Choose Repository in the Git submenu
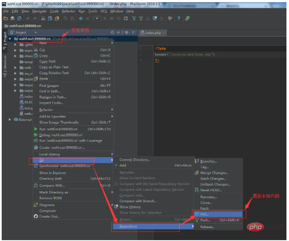The width and height of the screenshot is (289, 241). click(x=128, y=226)
